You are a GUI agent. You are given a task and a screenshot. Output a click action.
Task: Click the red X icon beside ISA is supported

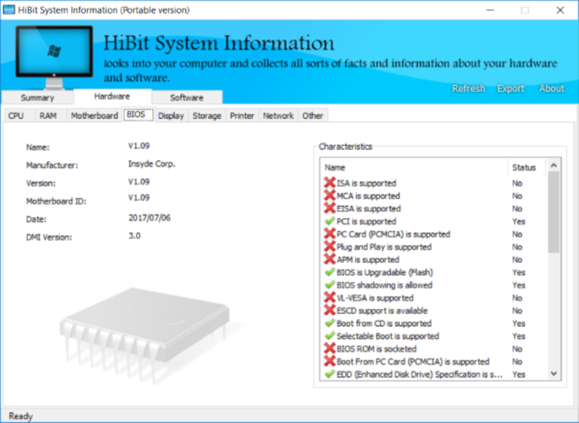[330, 183]
